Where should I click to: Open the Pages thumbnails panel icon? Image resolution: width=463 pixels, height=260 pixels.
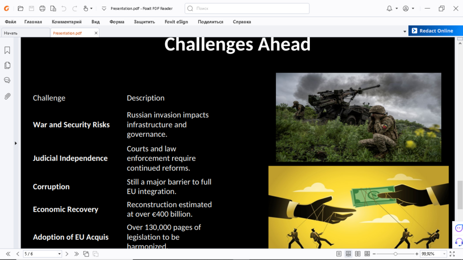coord(7,65)
